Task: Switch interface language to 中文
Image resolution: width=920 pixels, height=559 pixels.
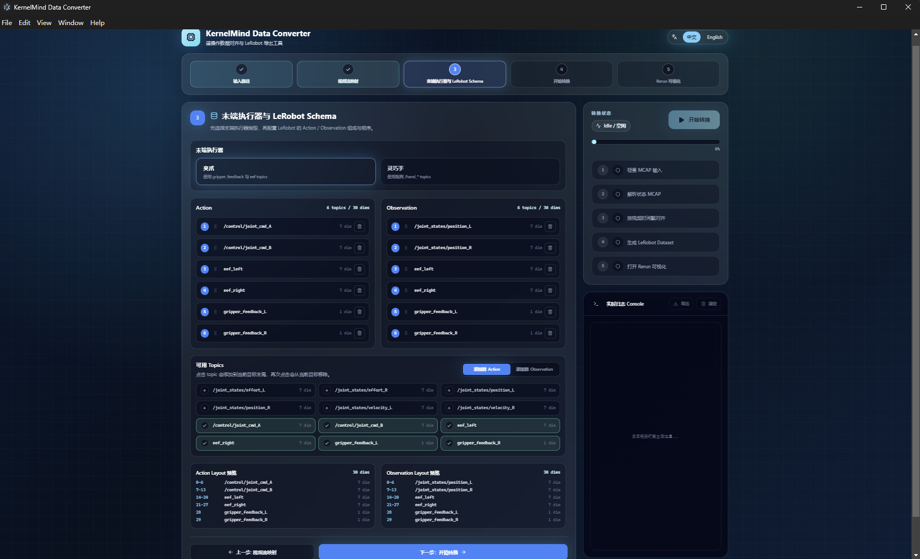Action: [691, 37]
